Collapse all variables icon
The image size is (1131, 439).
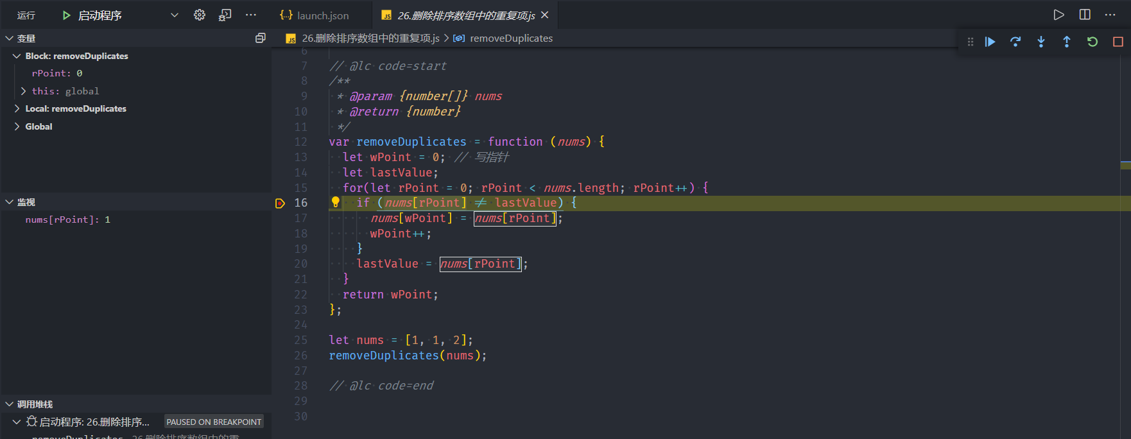tap(260, 38)
